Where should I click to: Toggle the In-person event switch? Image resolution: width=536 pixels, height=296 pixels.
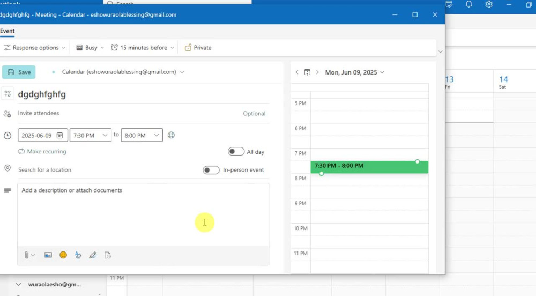point(211,170)
